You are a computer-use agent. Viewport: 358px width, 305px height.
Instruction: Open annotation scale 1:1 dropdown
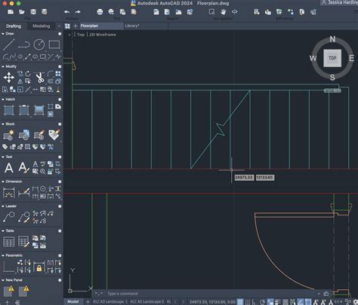338,302
